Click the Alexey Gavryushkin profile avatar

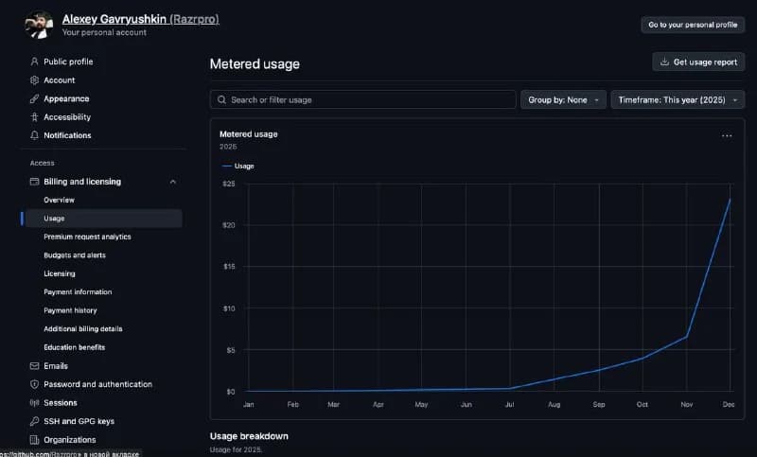click(39, 25)
